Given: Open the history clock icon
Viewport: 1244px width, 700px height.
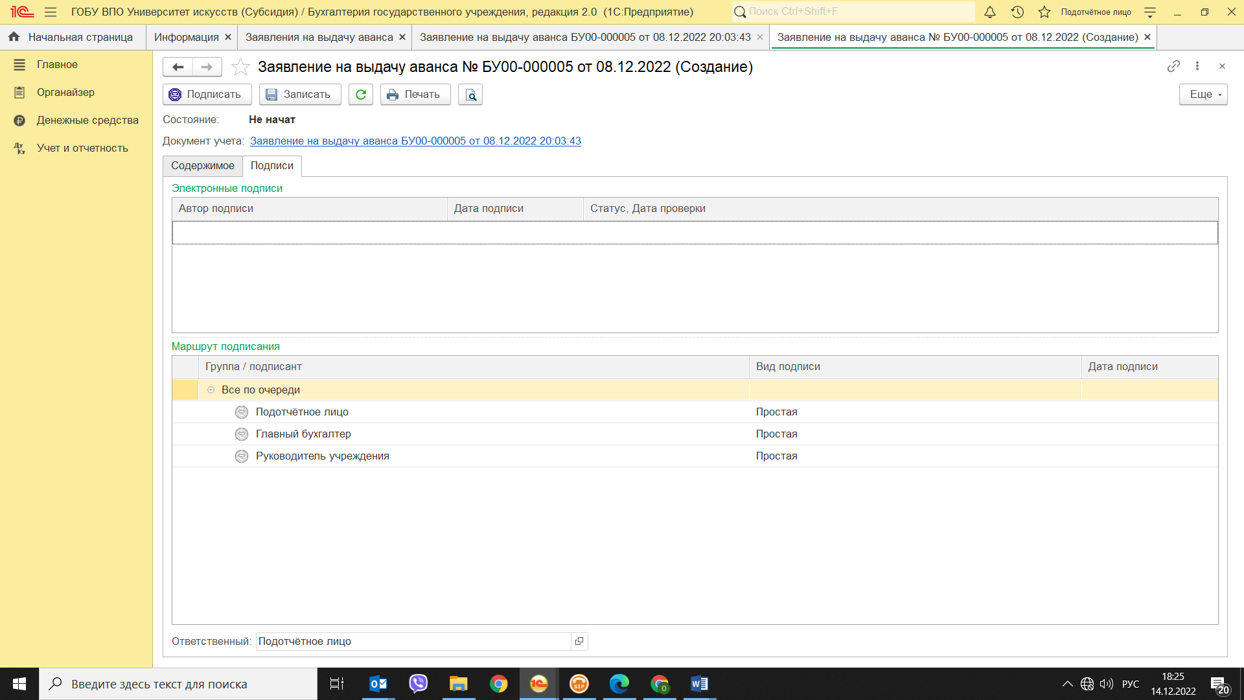Looking at the screenshot, I should [x=1017, y=12].
